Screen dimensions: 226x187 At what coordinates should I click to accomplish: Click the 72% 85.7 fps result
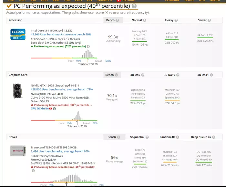pos(138,103)
